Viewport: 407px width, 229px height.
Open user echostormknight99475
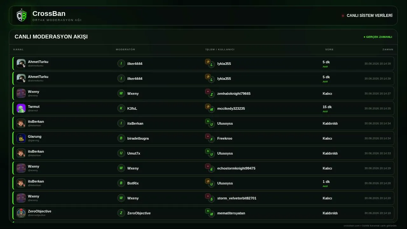[236, 168]
